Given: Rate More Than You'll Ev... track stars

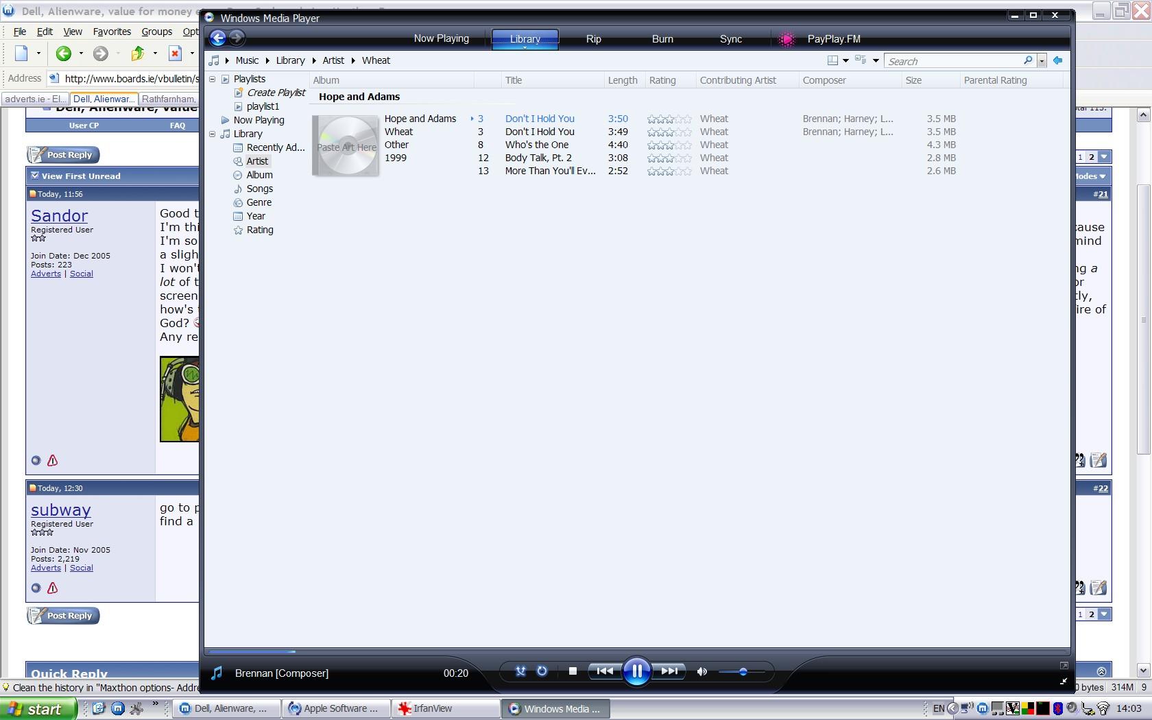Looking at the screenshot, I should pyautogui.click(x=669, y=171).
